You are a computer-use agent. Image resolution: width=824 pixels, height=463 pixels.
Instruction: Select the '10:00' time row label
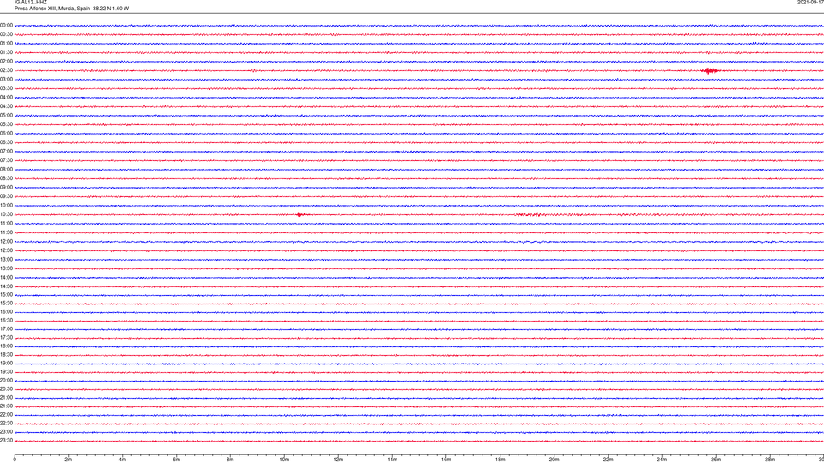click(6, 206)
